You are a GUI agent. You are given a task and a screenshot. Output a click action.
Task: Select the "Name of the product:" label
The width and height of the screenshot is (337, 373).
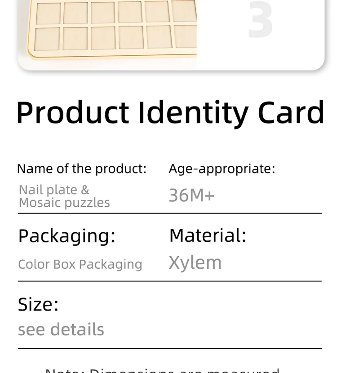click(81, 169)
